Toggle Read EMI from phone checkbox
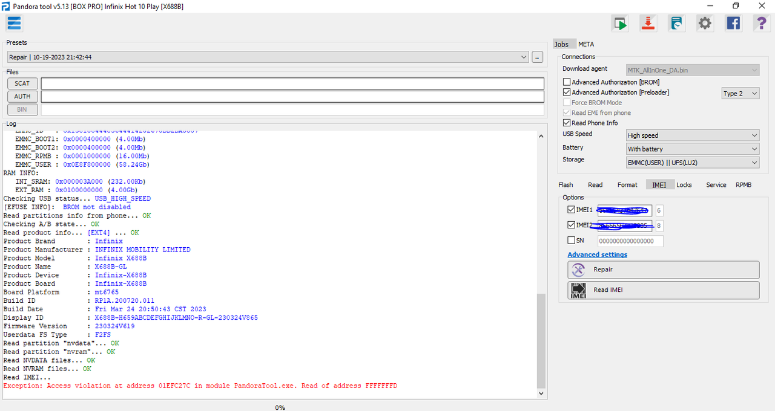Viewport: 775px width, 411px height. point(567,112)
